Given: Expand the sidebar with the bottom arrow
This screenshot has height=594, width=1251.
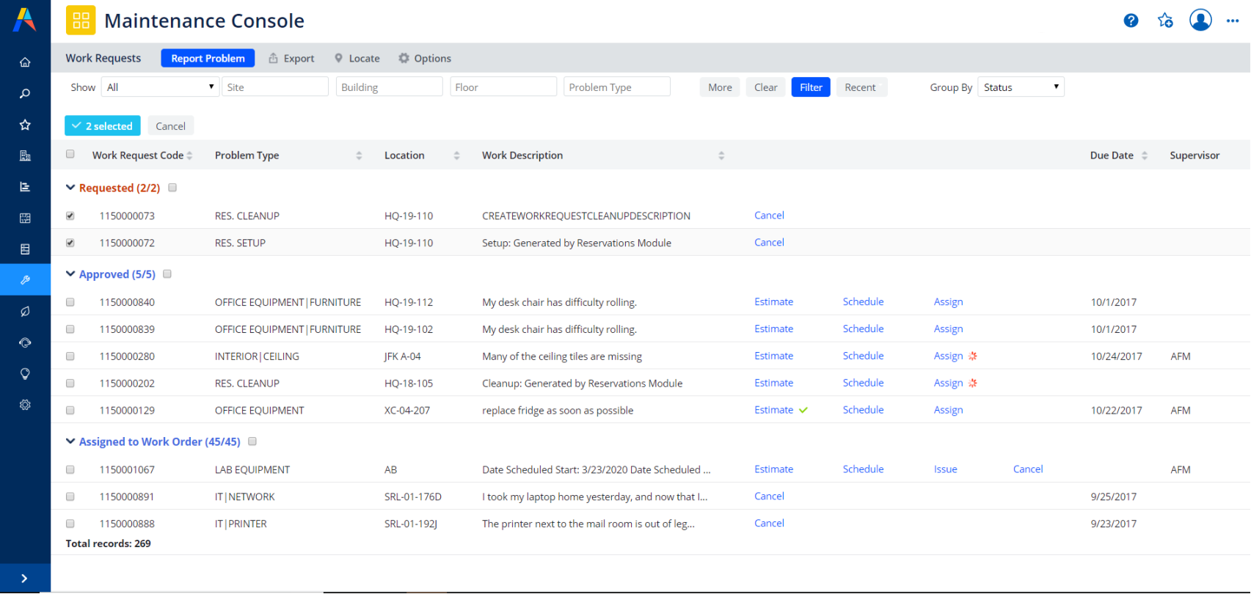Looking at the screenshot, I should tap(24, 579).
